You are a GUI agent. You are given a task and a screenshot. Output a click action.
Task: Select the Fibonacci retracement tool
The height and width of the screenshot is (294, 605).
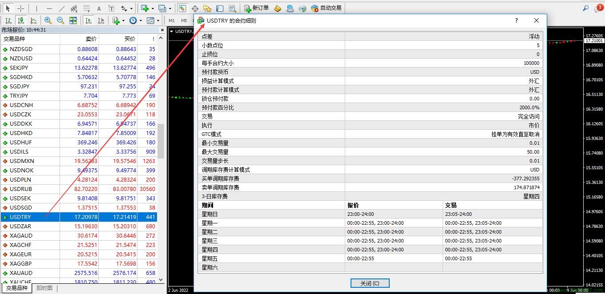click(x=86, y=8)
